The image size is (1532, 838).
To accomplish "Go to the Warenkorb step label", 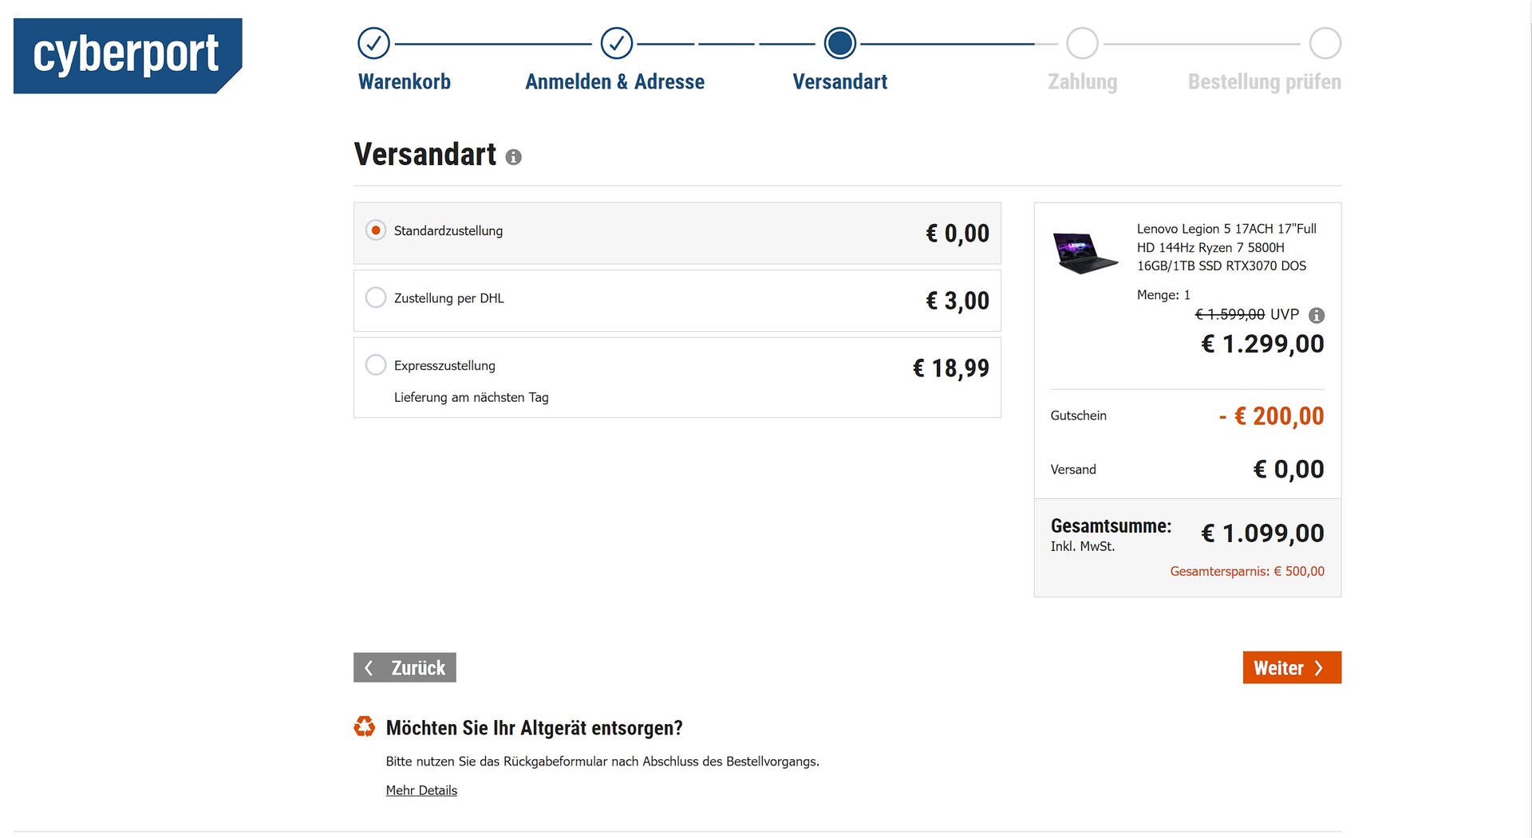I will coord(405,81).
